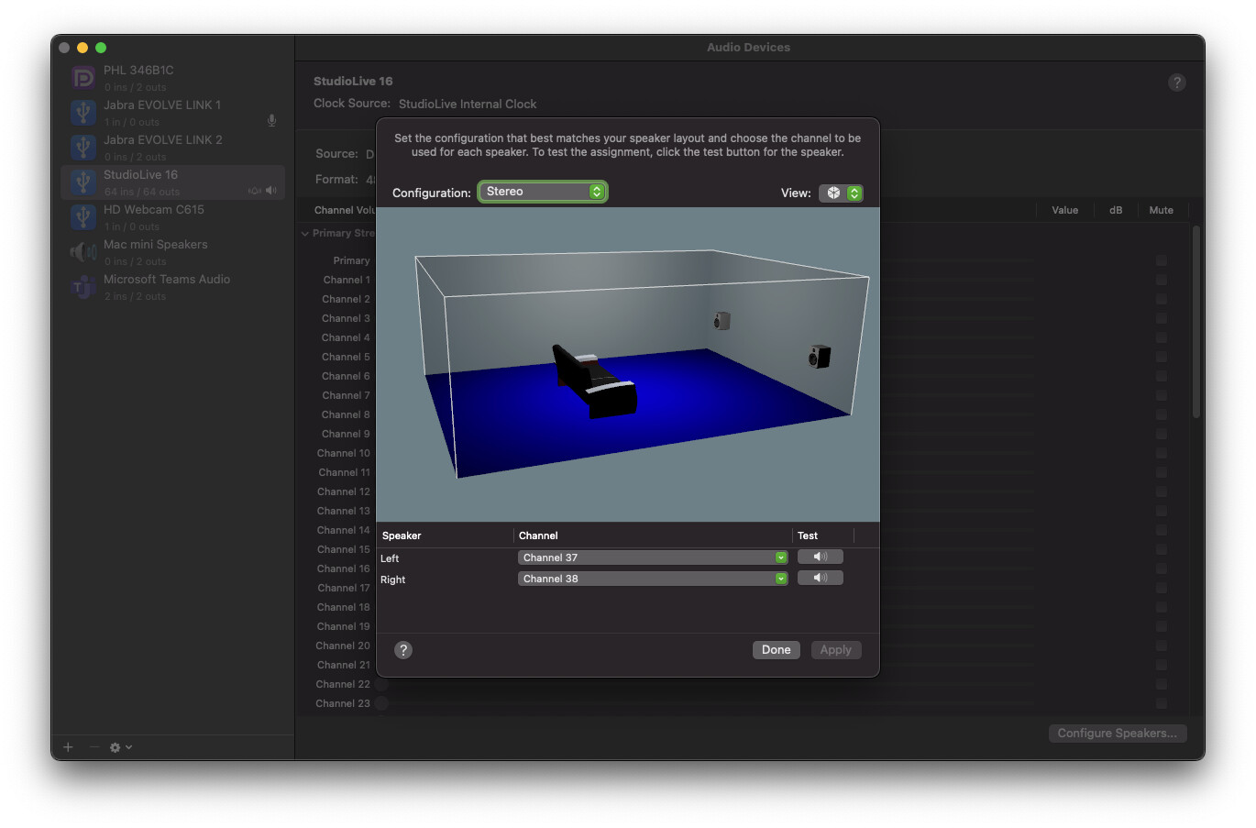
Task: Test the Right speaker sound
Action: pos(820,578)
